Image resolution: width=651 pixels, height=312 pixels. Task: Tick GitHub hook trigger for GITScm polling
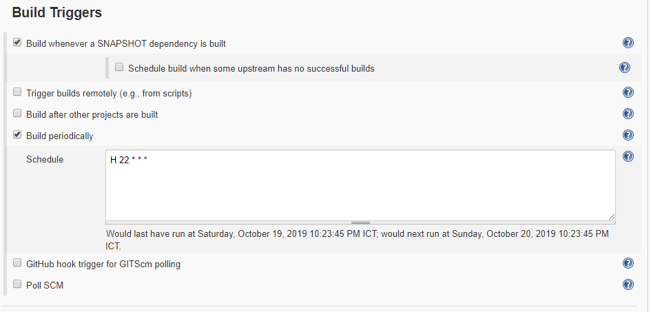pyautogui.click(x=17, y=263)
